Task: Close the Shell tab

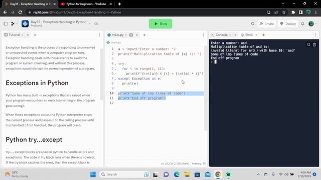Action: click(x=256, y=35)
